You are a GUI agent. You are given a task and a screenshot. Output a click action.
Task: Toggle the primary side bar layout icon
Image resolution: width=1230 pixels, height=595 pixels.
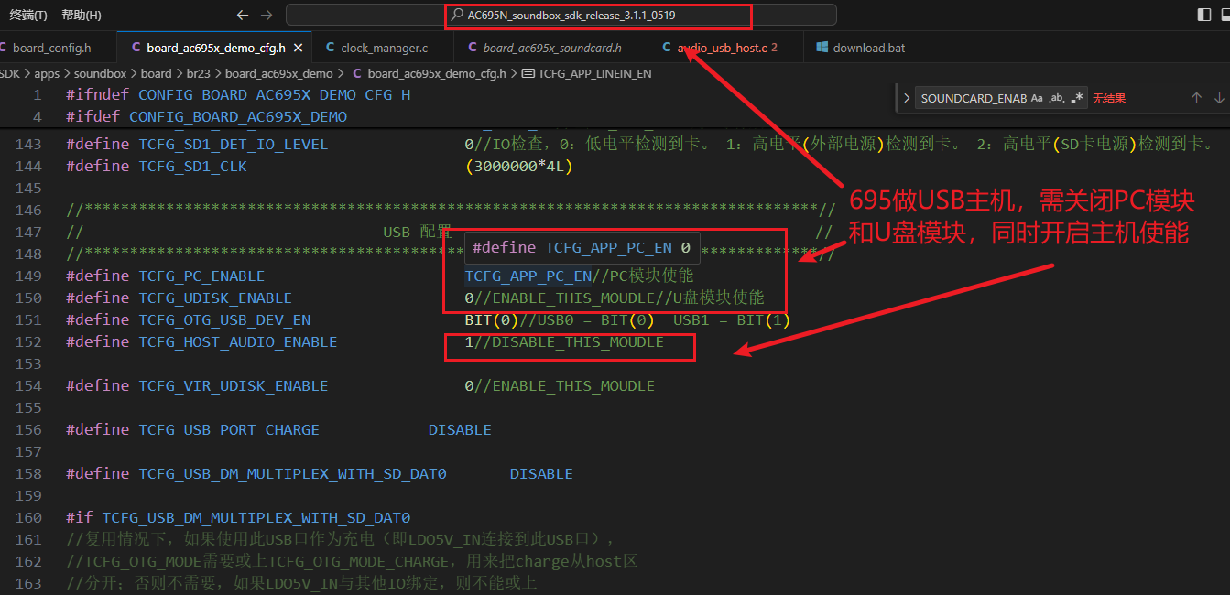[1203, 15]
